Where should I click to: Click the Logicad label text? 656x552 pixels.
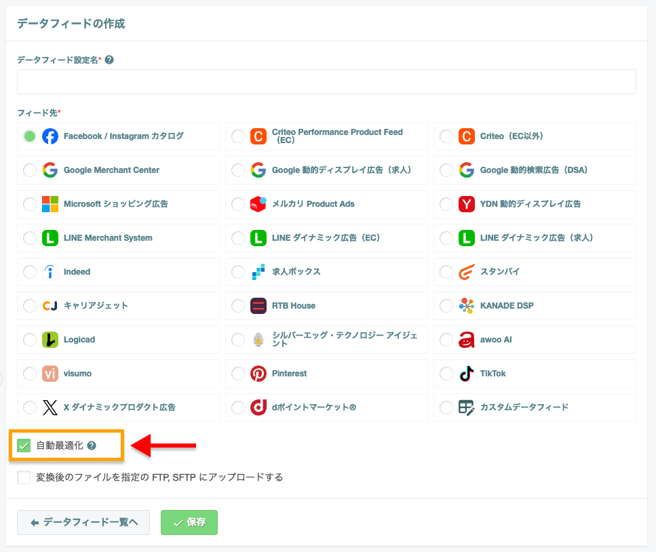point(79,340)
